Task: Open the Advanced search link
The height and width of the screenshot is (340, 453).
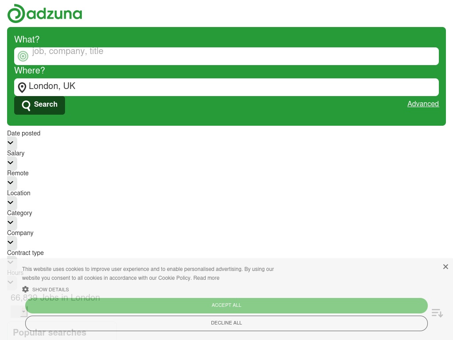Action: pyautogui.click(x=423, y=104)
